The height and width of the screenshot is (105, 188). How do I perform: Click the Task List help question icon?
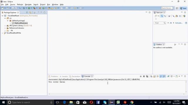click(x=186, y=23)
